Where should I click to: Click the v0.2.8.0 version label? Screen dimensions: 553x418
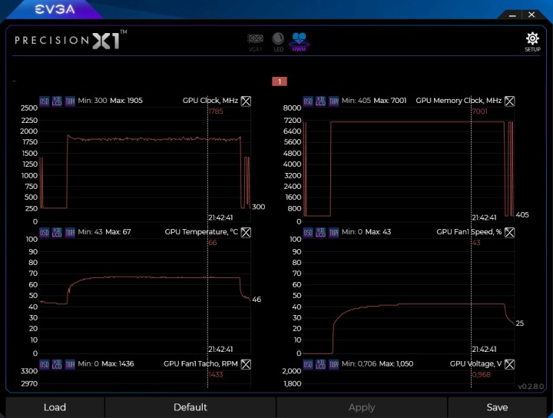point(531,386)
